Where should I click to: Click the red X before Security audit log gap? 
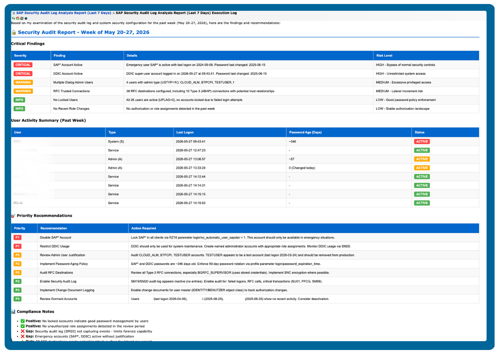coord(22,331)
